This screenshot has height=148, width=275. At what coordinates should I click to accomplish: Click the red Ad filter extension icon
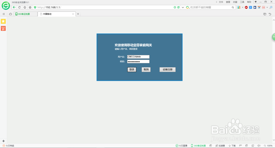(x=263, y=7)
